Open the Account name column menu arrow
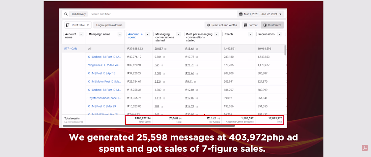 click(x=81, y=34)
